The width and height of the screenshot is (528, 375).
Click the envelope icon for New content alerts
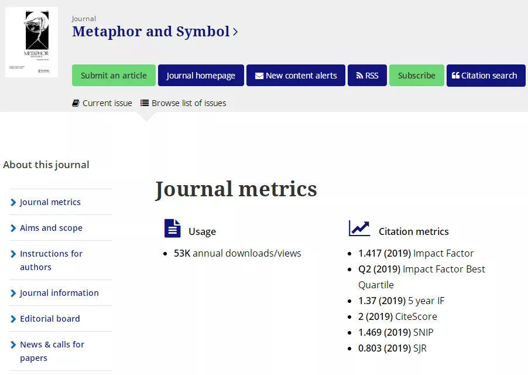pyautogui.click(x=259, y=76)
